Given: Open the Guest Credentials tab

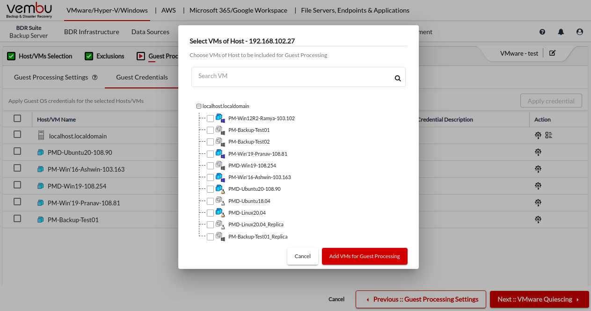Looking at the screenshot, I should click(142, 77).
